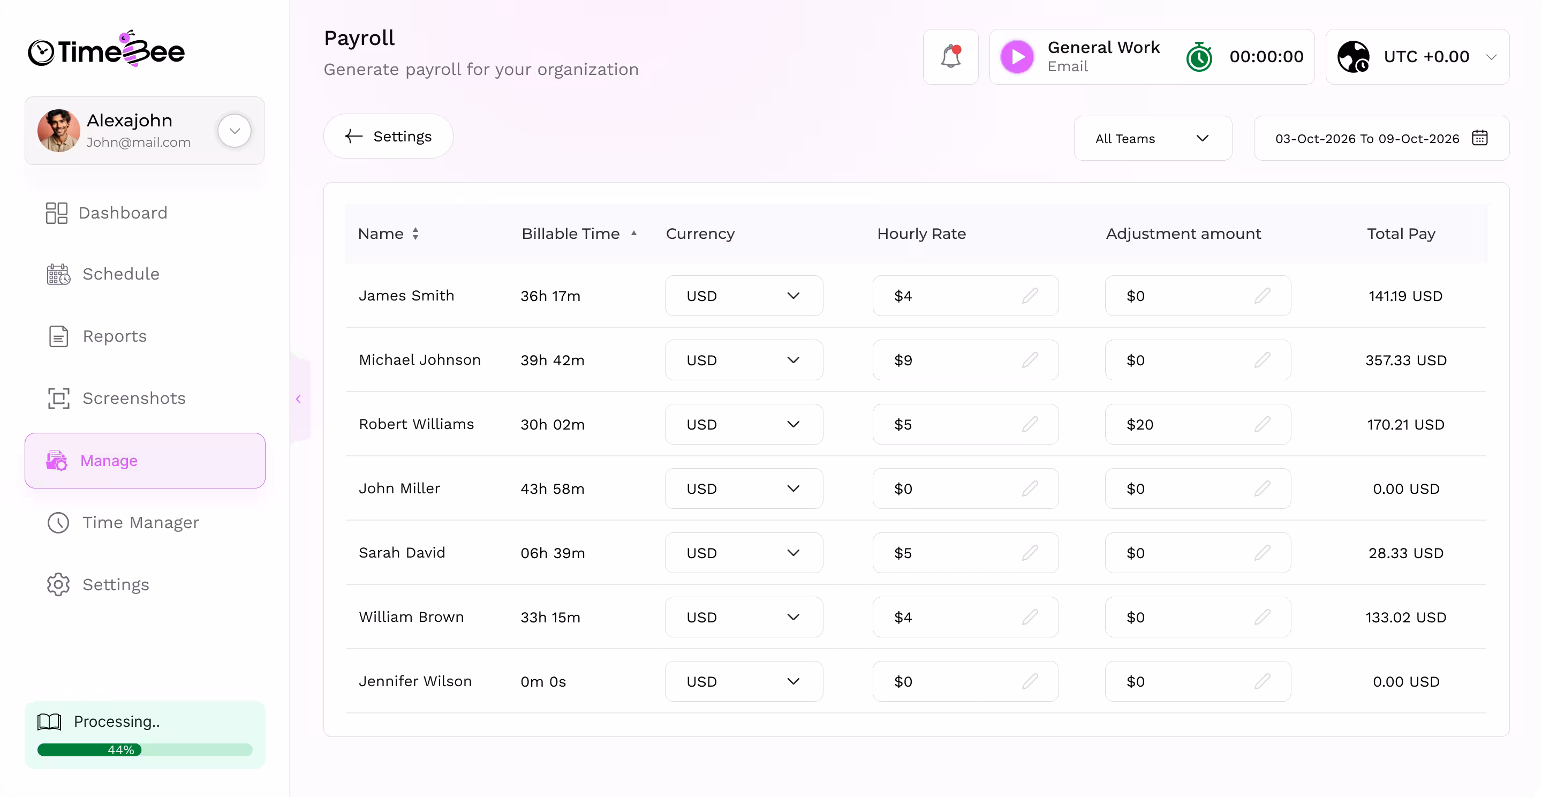The width and height of the screenshot is (1542, 797).
Task: Edit Robert Williams adjustment amount pencil
Action: [x=1262, y=424]
